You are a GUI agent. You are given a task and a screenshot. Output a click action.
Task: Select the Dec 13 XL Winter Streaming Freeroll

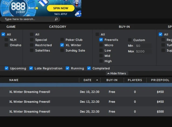(86, 102)
